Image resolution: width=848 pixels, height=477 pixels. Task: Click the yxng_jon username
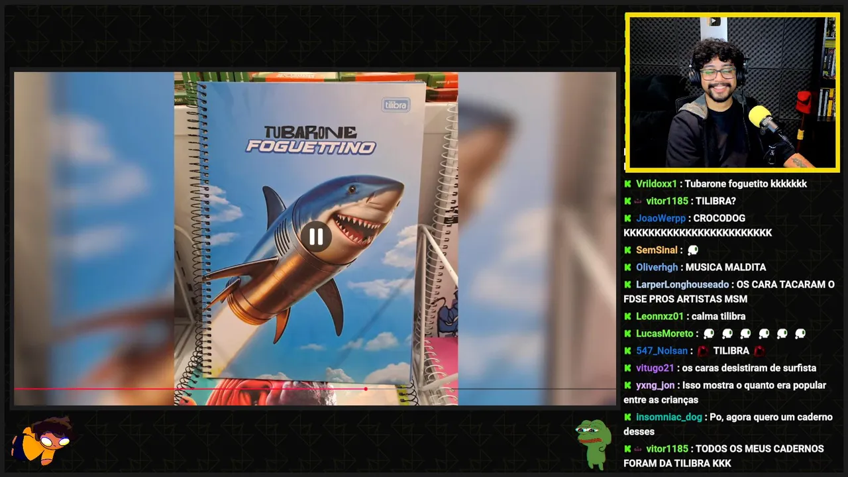point(655,386)
